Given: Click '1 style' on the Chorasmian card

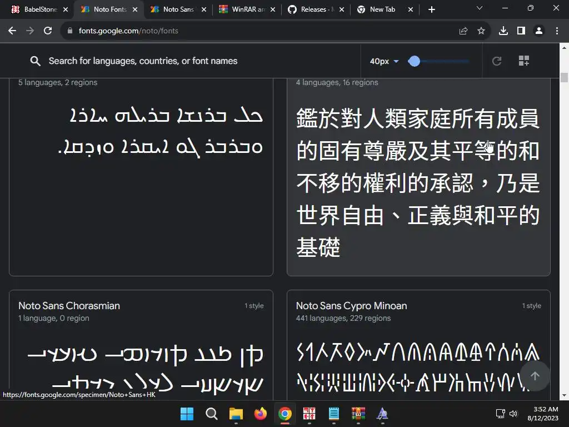Looking at the screenshot, I should pyautogui.click(x=254, y=306).
